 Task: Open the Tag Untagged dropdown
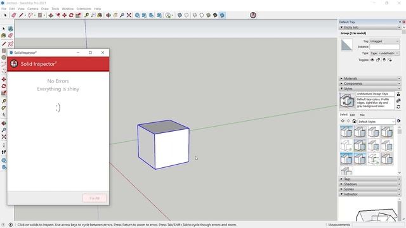tap(384, 41)
